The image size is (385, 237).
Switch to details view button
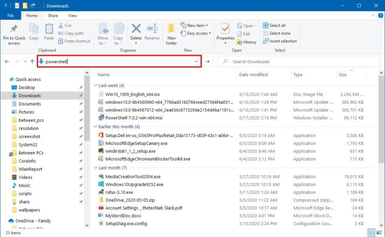tap(371, 232)
